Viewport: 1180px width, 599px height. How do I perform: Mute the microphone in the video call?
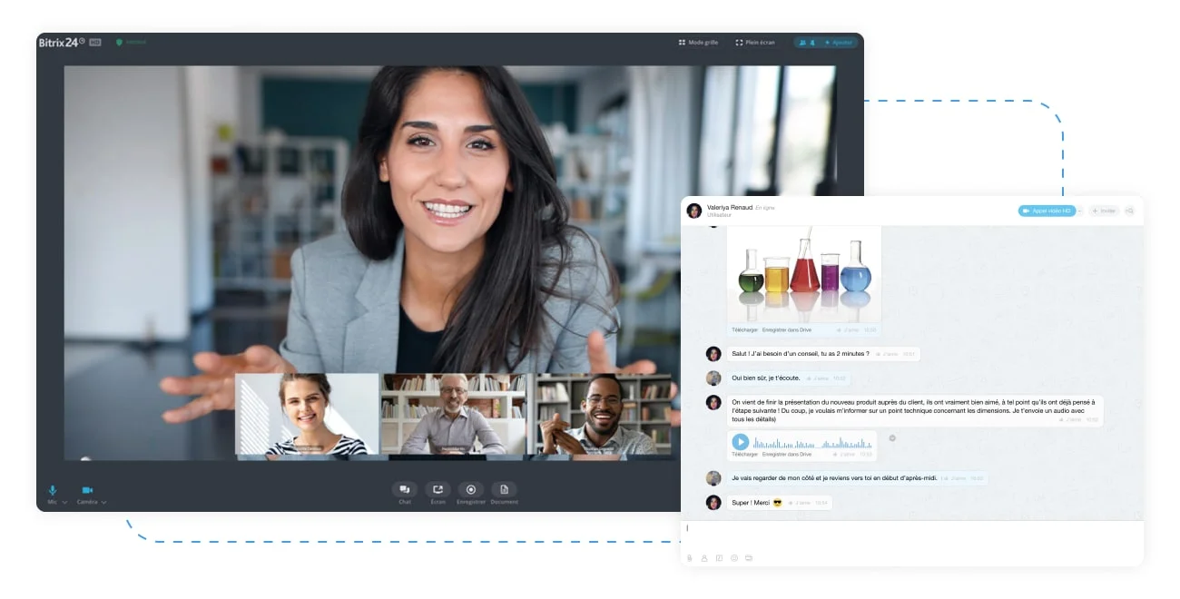53,490
